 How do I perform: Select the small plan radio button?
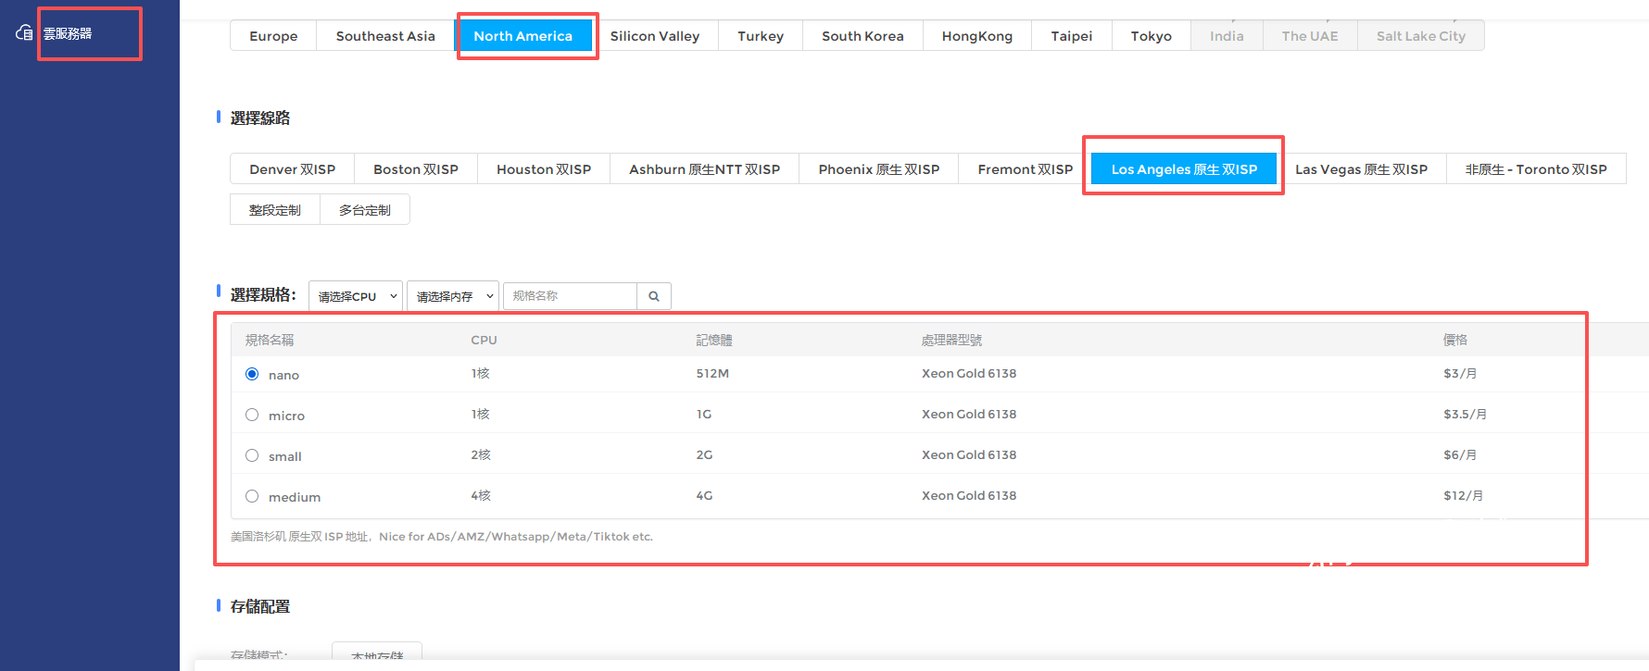point(252,455)
